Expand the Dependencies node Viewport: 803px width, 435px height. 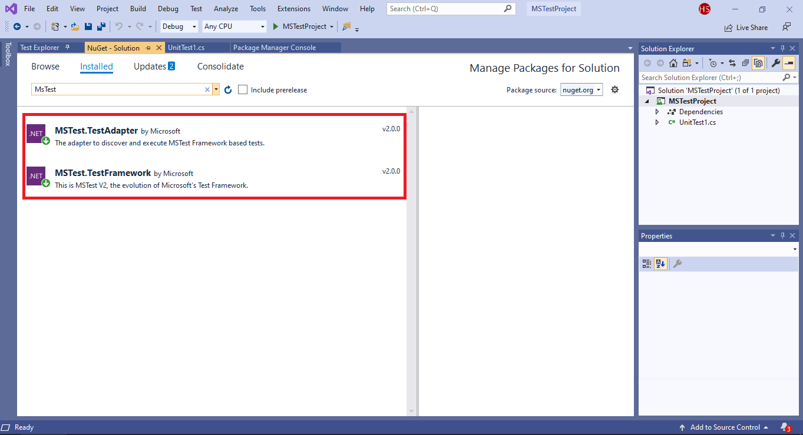(657, 112)
